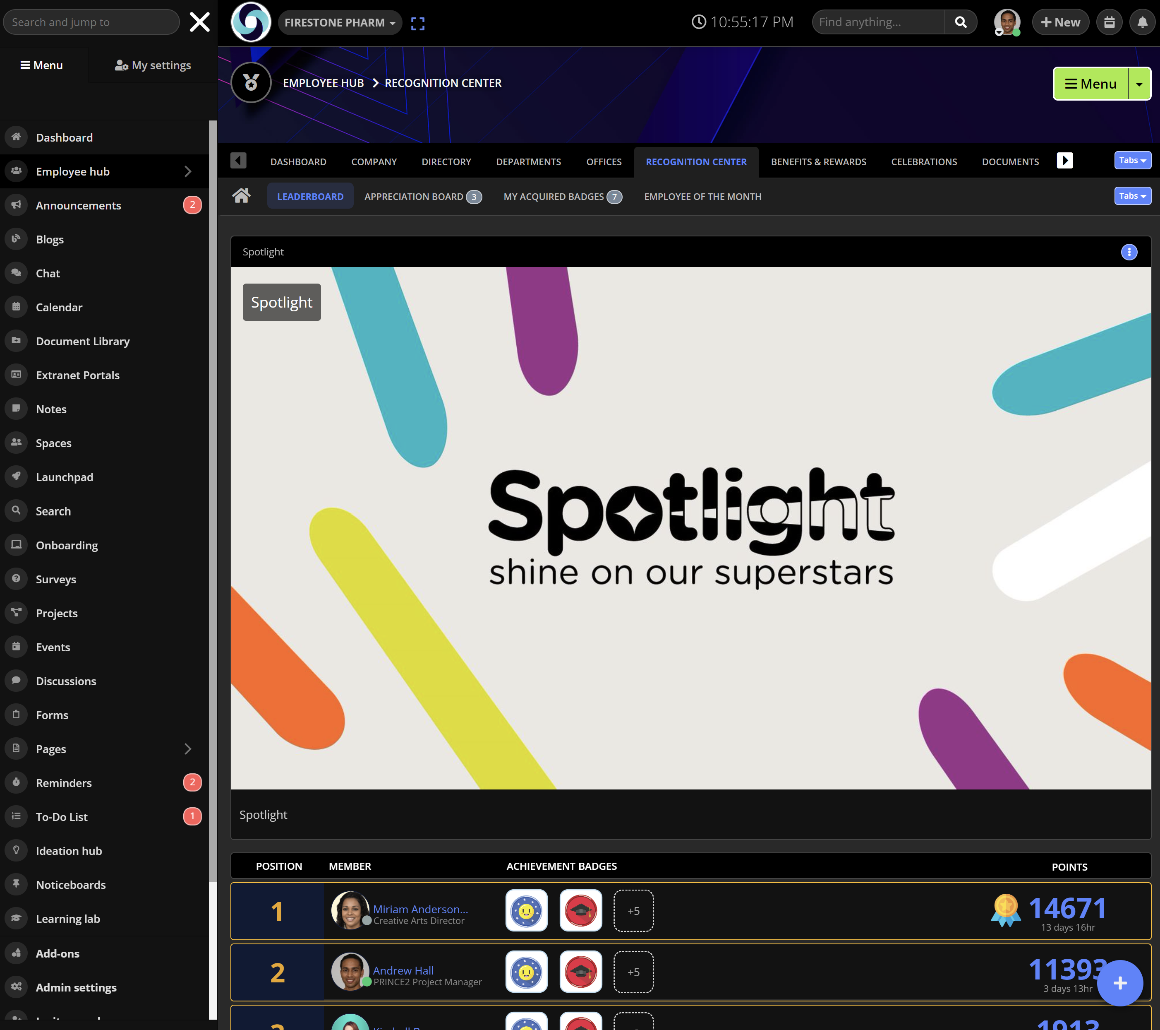Open the upper Tabs dropdown

coord(1132,161)
